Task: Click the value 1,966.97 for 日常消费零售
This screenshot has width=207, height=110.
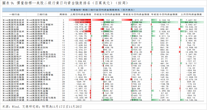Action: point(81,75)
